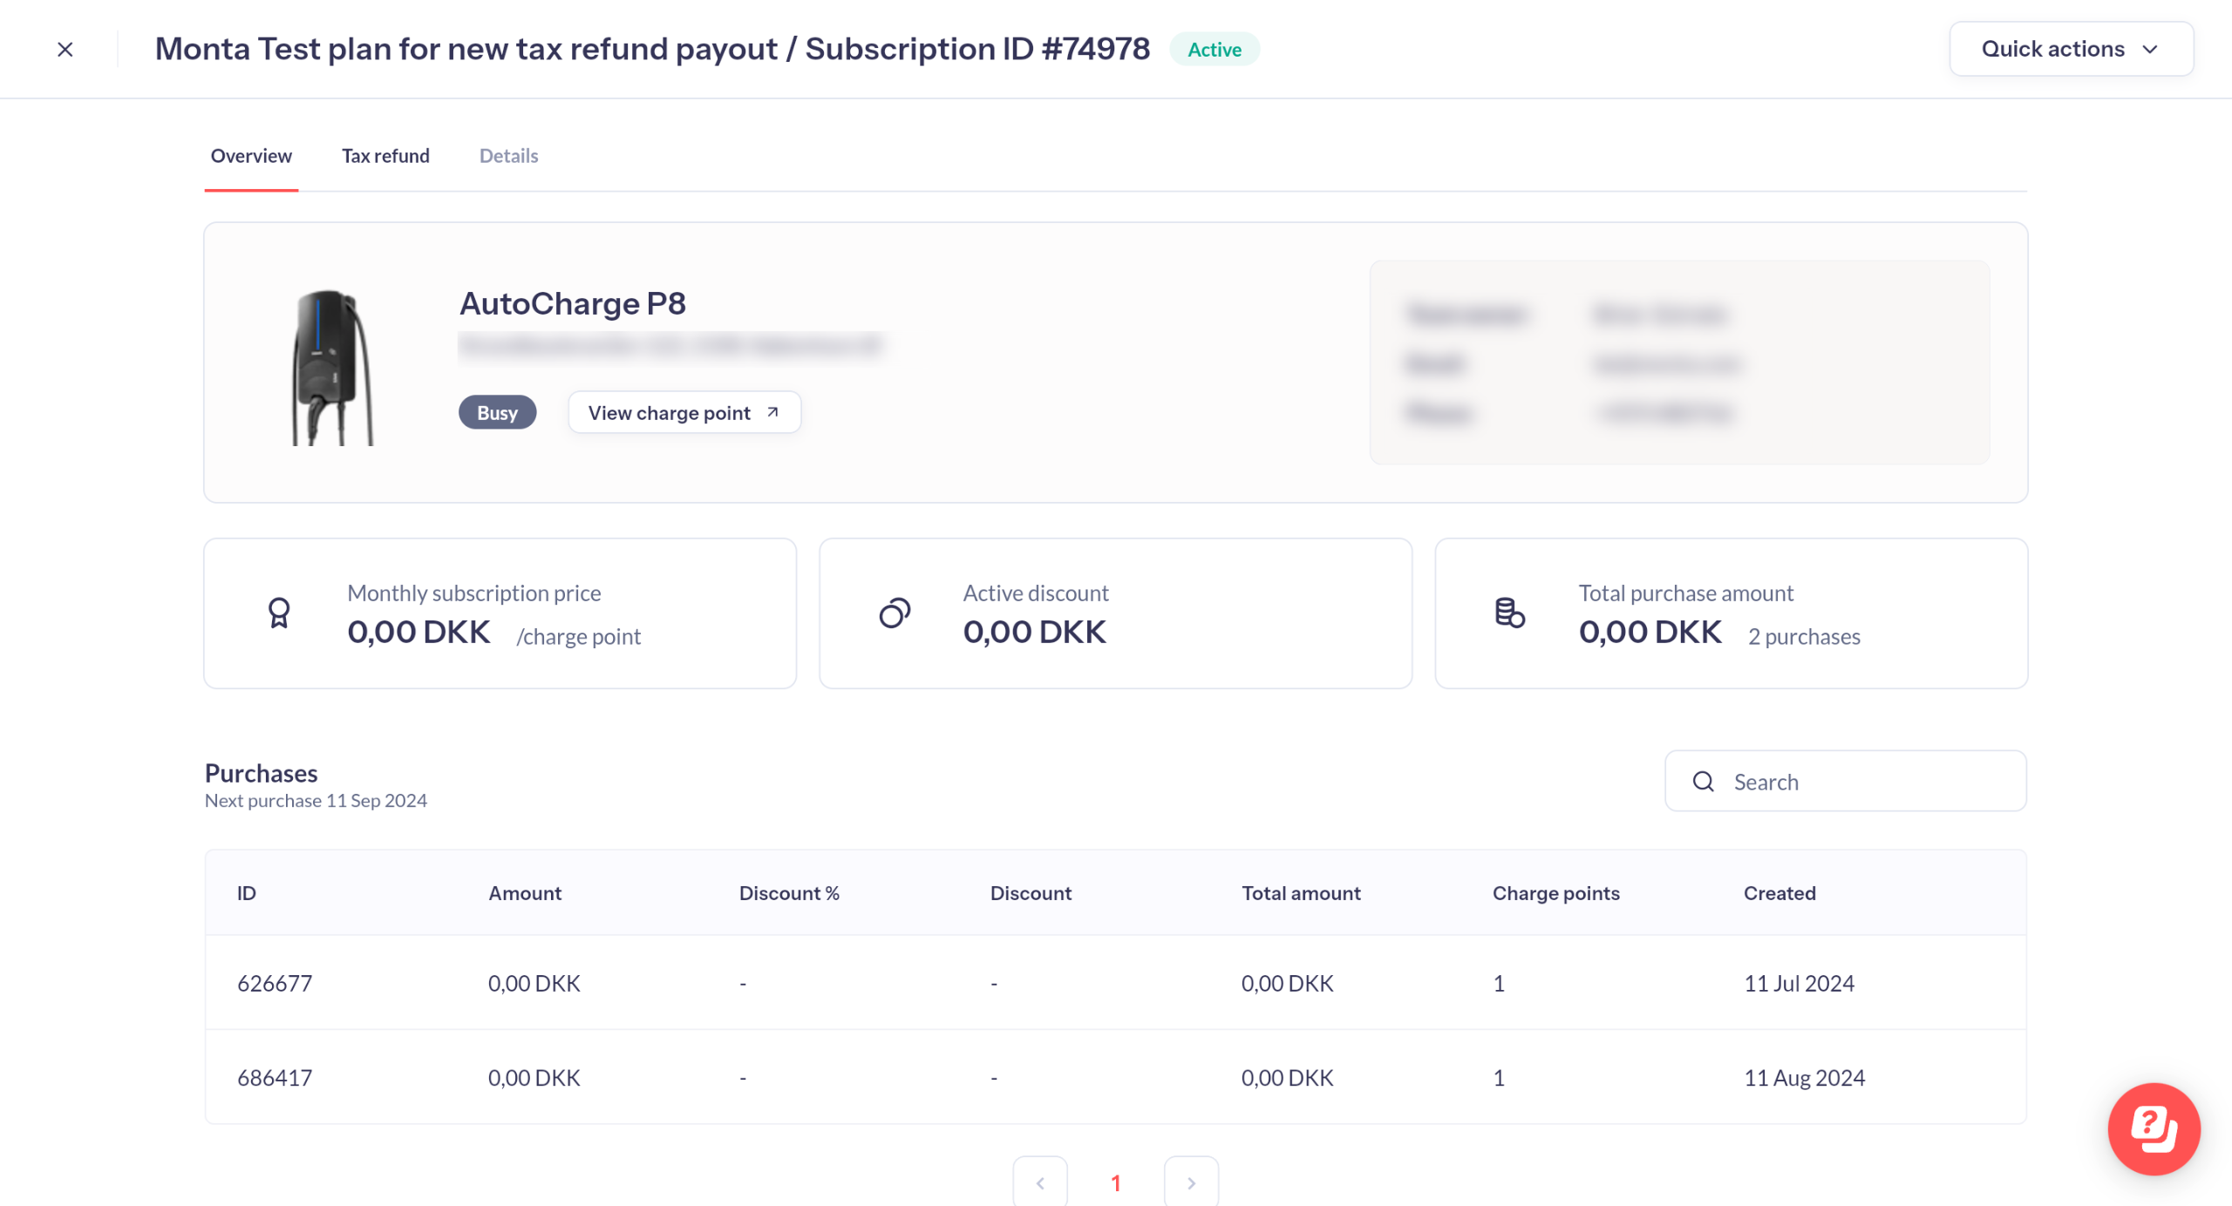The image size is (2232, 1206).
Task: Click the external arrow icon on View charge point
Action: (772, 412)
